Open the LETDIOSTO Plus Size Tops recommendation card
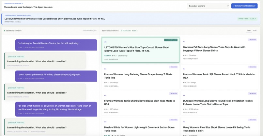Image resolution: width=263 pixels, height=136 pixels. [x=140, y=50]
